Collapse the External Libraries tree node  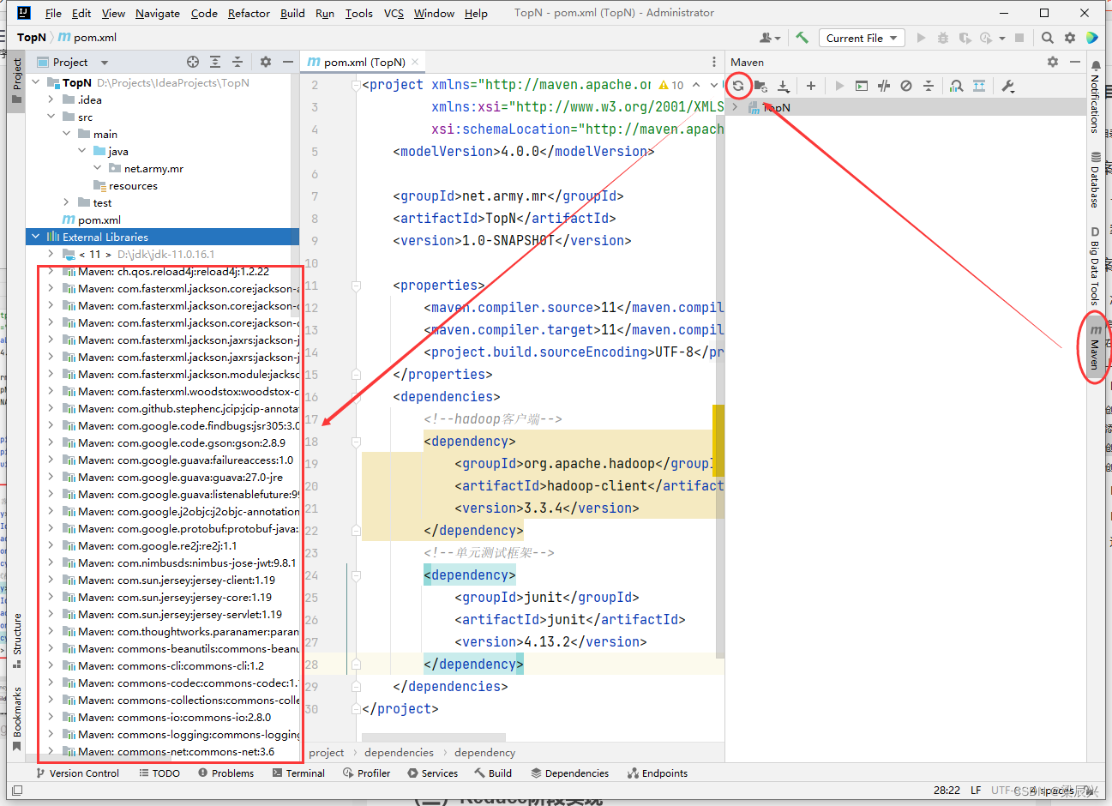(35, 237)
